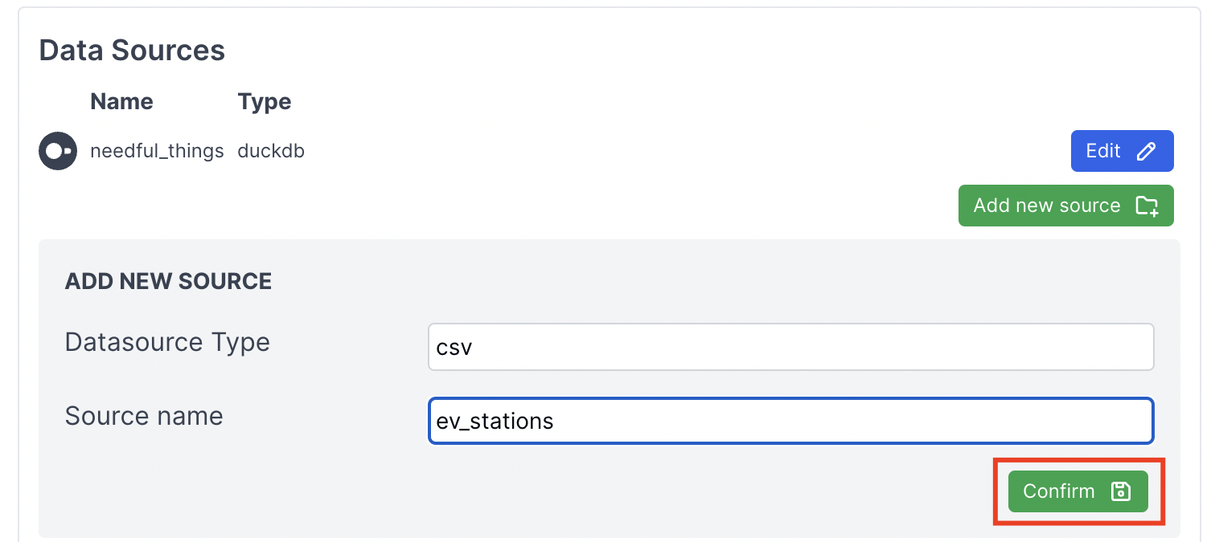1211x542 pixels.
Task: Click the Name column header
Action: (121, 102)
